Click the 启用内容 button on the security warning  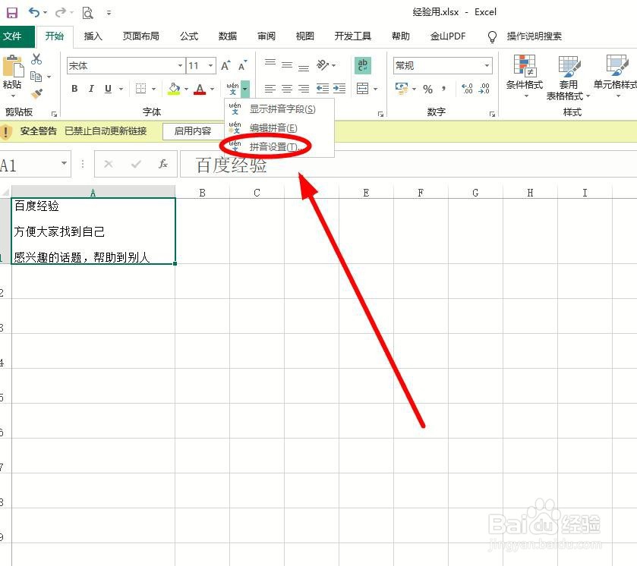[x=193, y=130]
